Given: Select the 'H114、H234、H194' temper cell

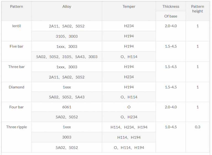Looking at the screenshot, I should tap(129, 127).
